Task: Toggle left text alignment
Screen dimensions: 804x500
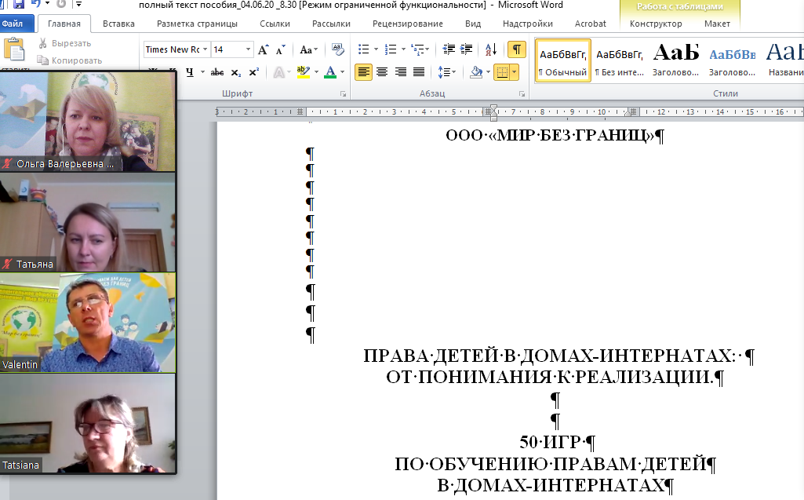Action: pos(363,72)
